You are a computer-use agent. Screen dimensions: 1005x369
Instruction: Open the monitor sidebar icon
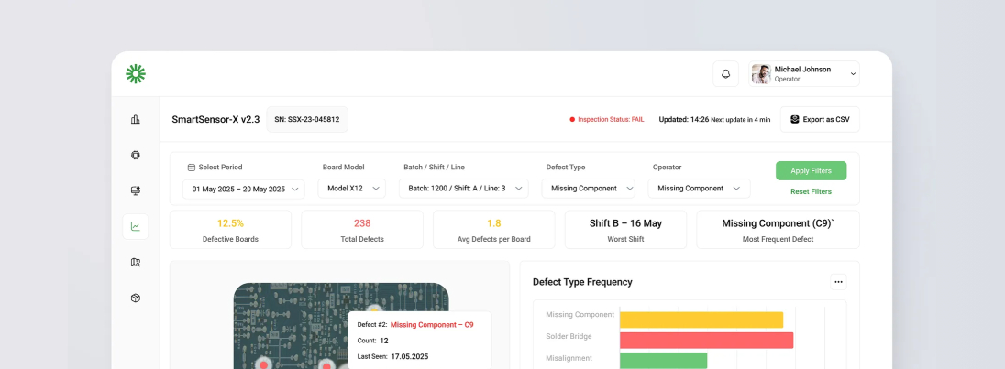pyautogui.click(x=136, y=190)
